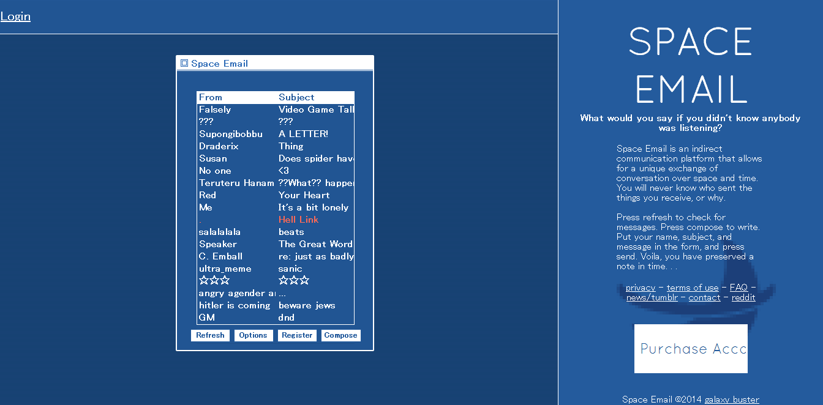
Task: Sort messages by the Subject column
Action: (x=296, y=97)
